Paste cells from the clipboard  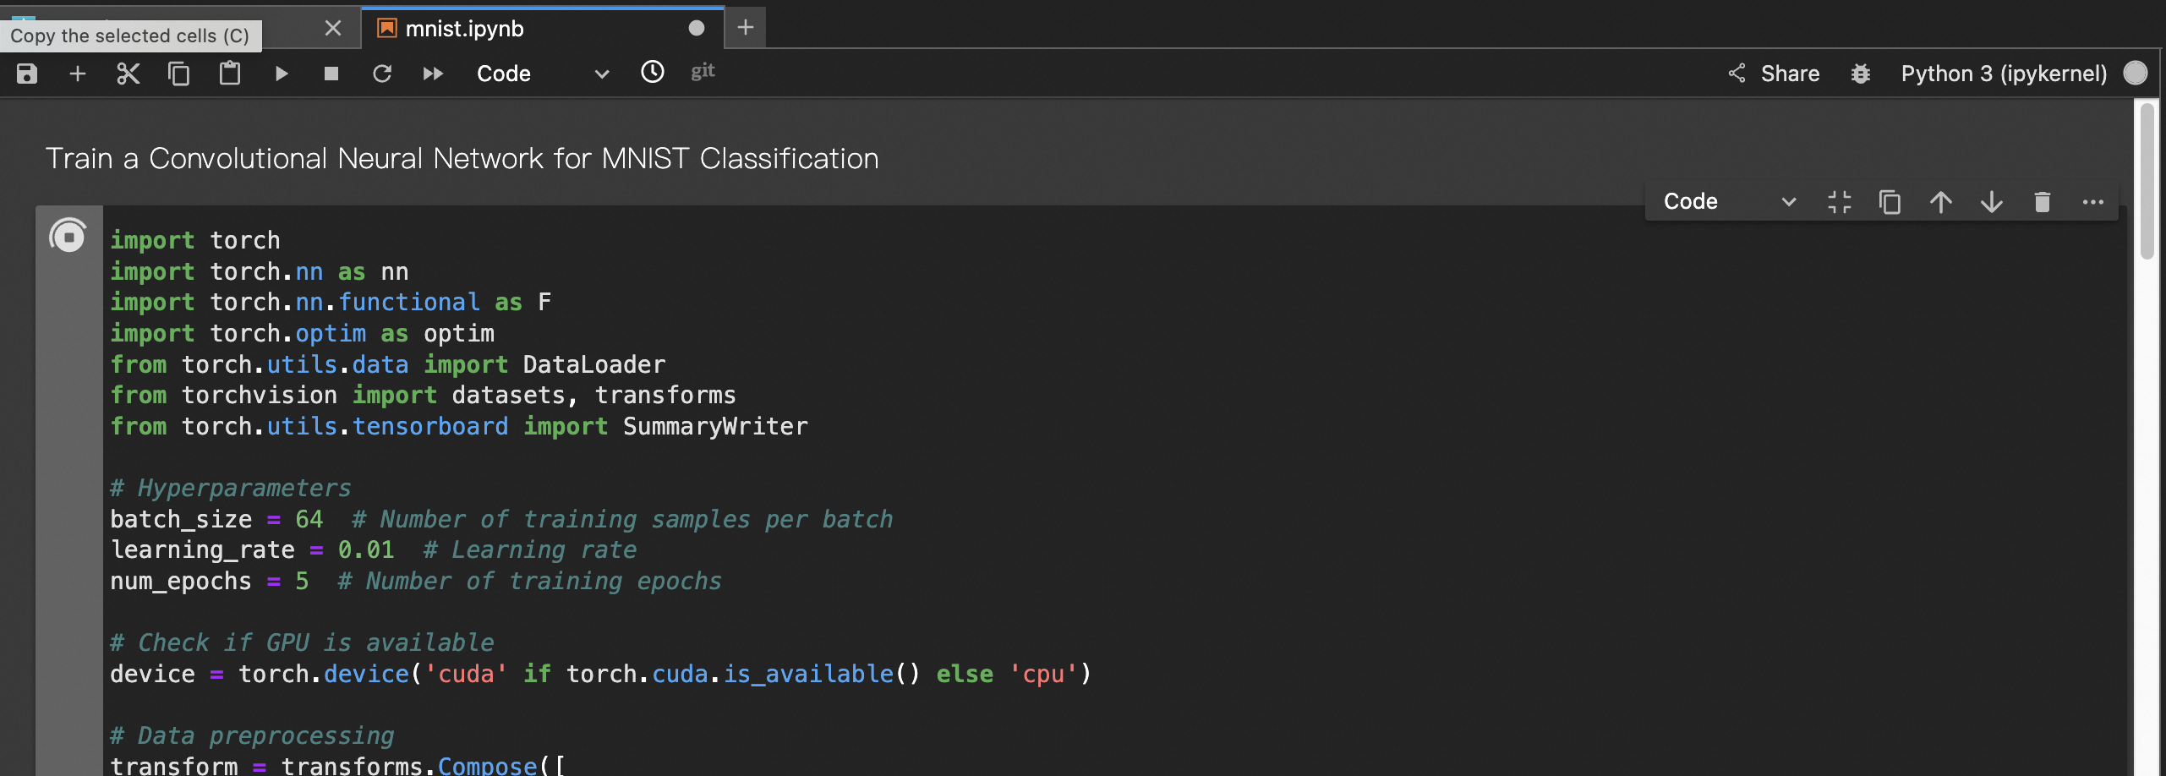(230, 74)
